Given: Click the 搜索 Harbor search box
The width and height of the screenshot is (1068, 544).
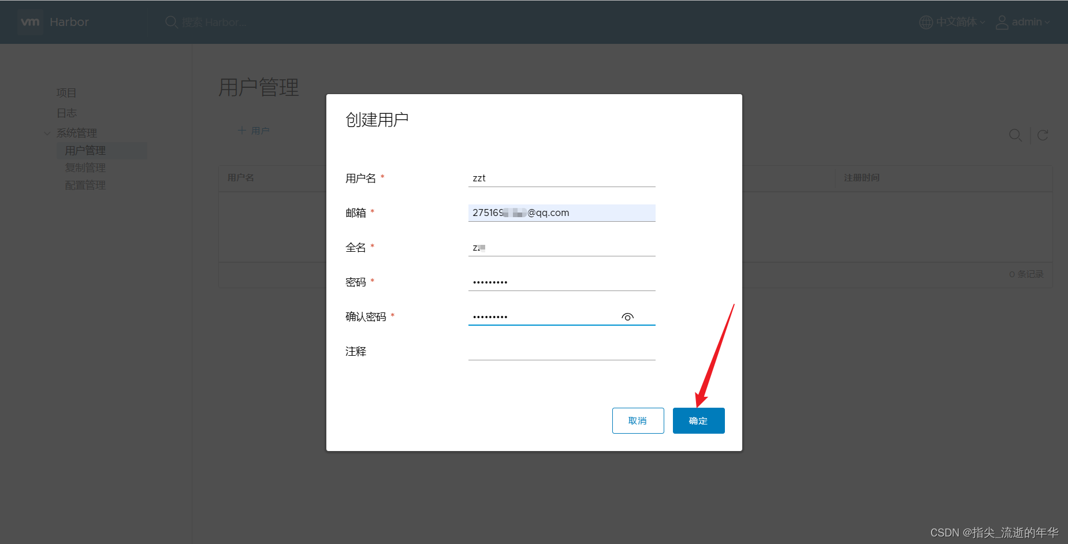Looking at the screenshot, I should (x=214, y=22).
